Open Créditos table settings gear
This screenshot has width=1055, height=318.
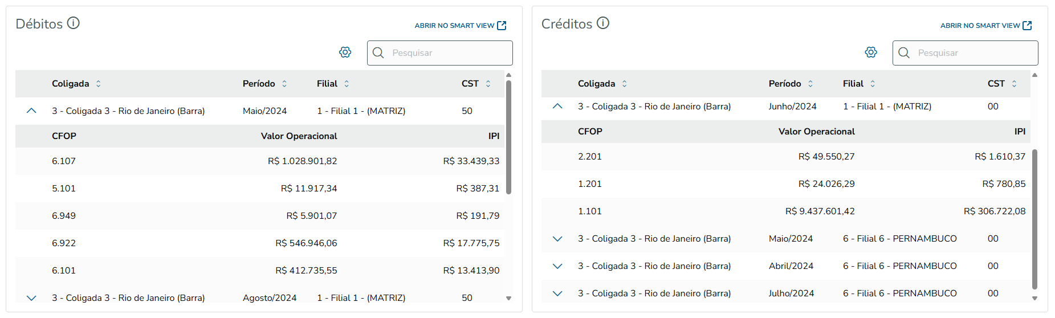pos(870,52)
